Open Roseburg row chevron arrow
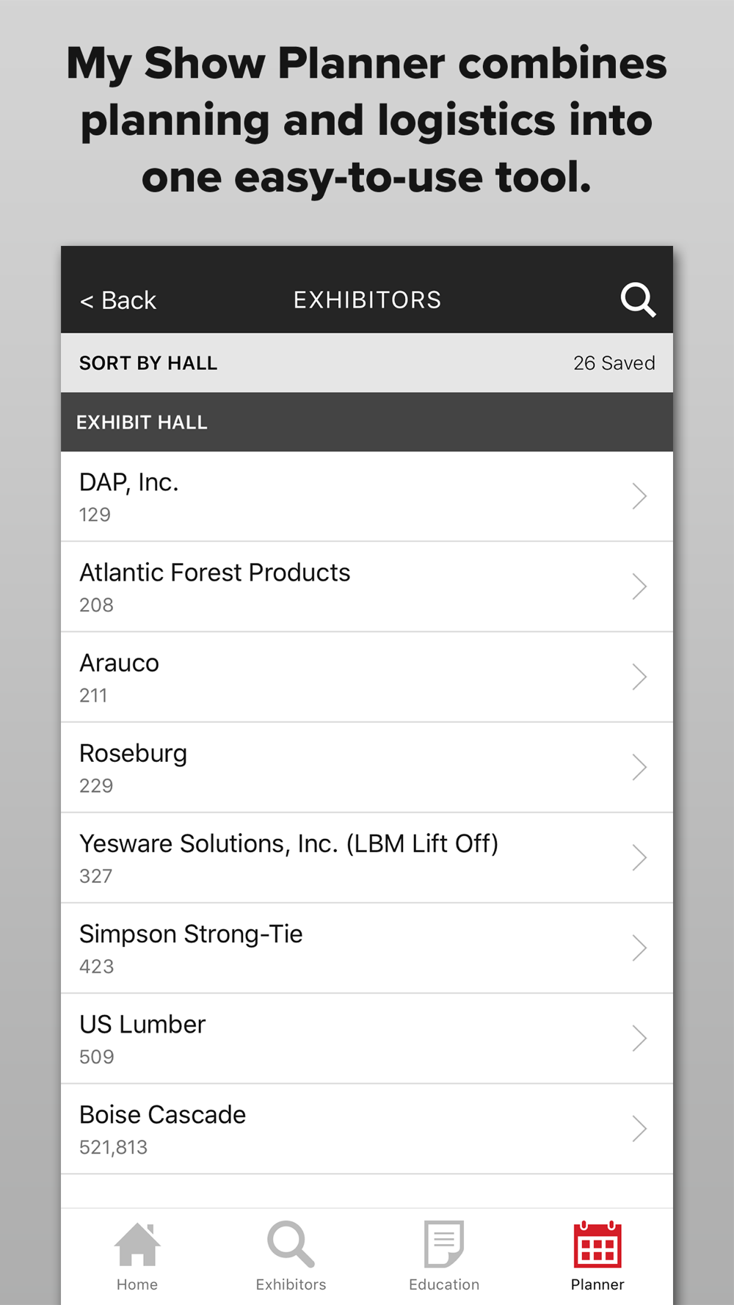 [x=639, y=767]
